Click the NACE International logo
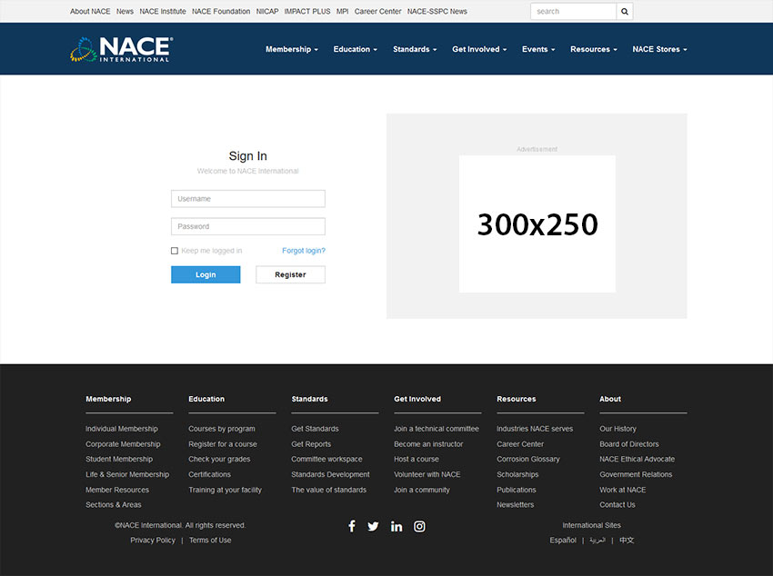The width and height of the screenshot is (773, 576). pos(121,49)
